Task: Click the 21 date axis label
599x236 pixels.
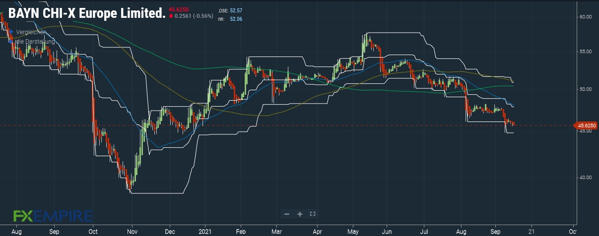Action: pos(532,231)
